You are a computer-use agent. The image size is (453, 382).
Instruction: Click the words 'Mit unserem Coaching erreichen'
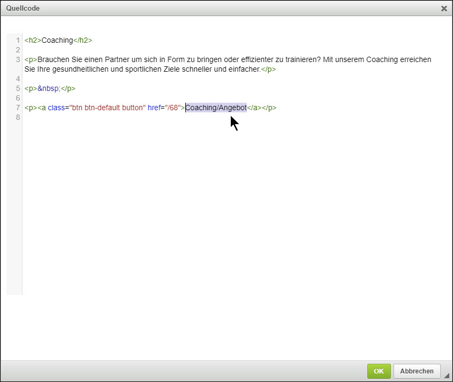377,59
